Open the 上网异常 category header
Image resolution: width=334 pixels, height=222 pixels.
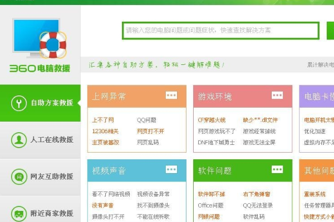click(137, 97)
